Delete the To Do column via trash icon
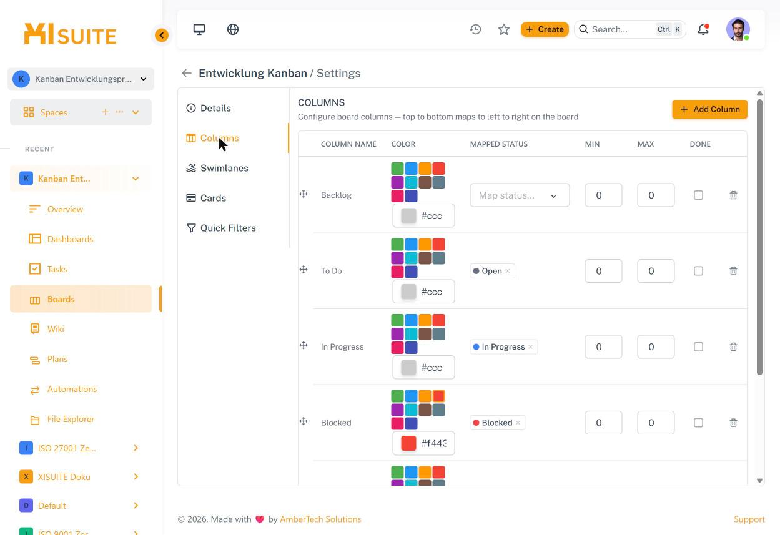Image resolution: width=780 pixels, height=535 pixels. (733, 271)
